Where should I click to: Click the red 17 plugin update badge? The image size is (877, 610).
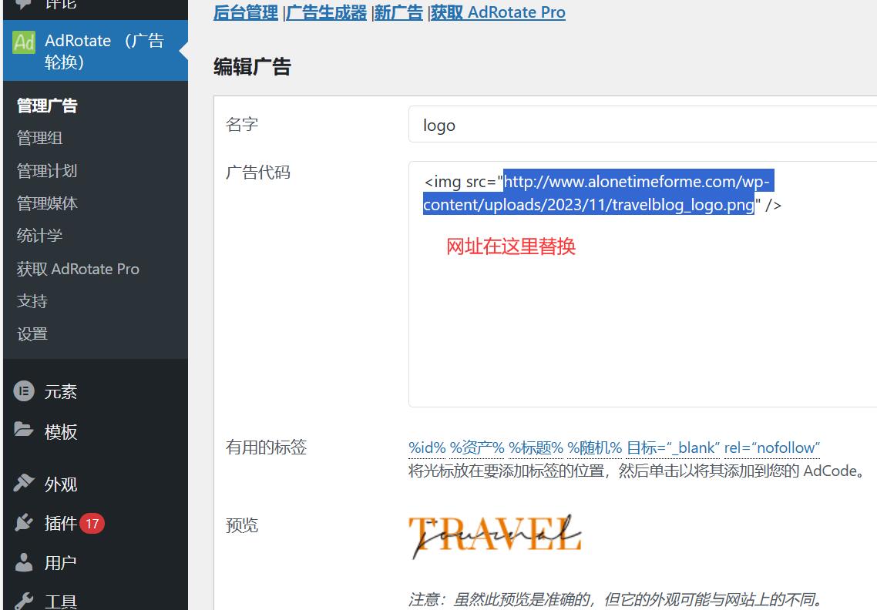[x=92, y=524]
